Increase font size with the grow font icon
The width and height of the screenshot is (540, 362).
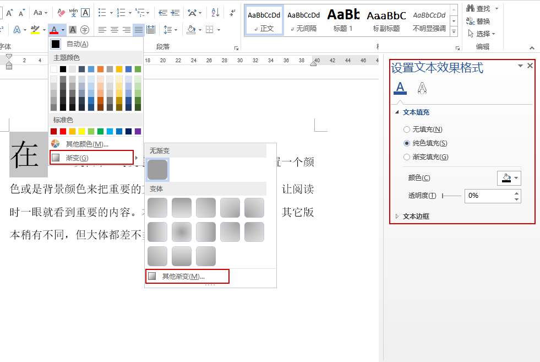point(9,13)
